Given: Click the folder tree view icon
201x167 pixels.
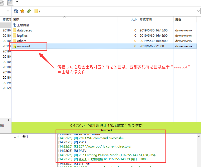Looking at the screenshot, I should (16, 11).
